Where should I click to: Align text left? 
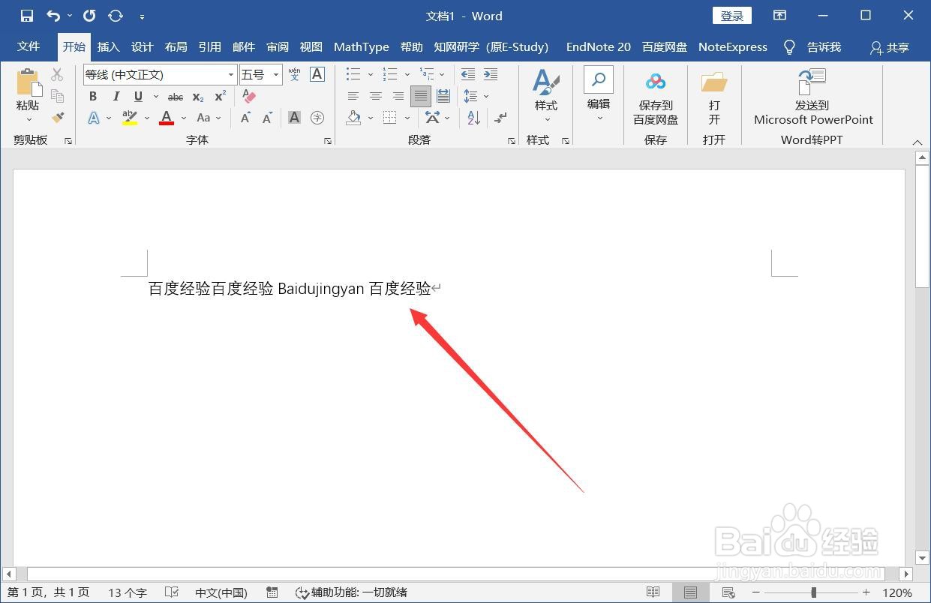point(353,96)
